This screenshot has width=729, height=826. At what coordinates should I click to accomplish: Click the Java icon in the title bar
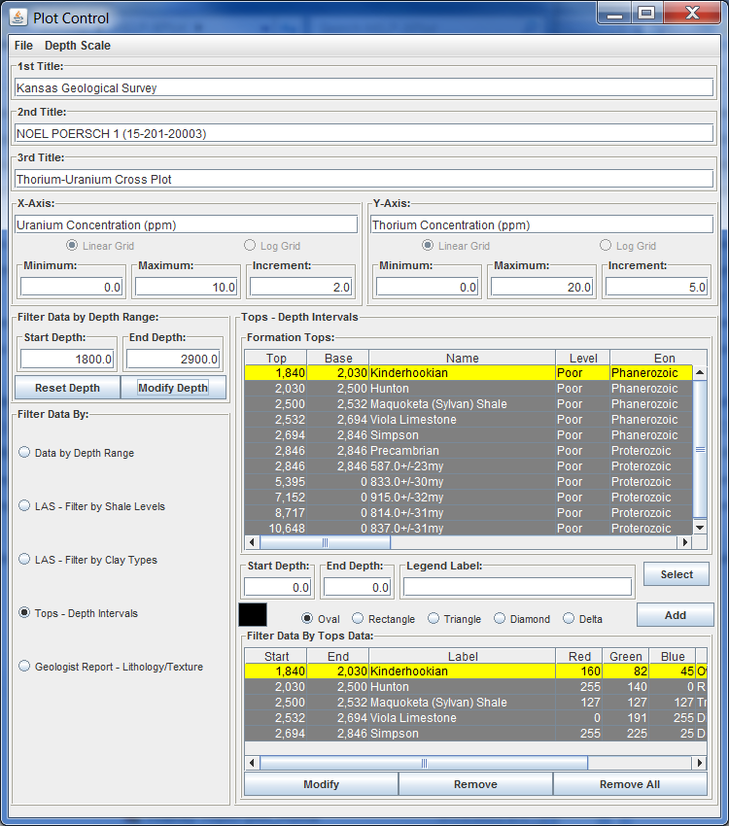click(17, 17)
